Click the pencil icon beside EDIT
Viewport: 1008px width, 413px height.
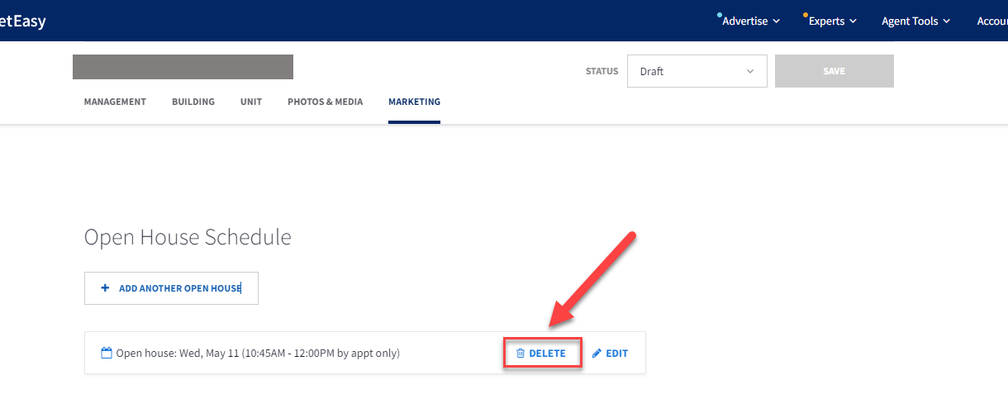597,354
